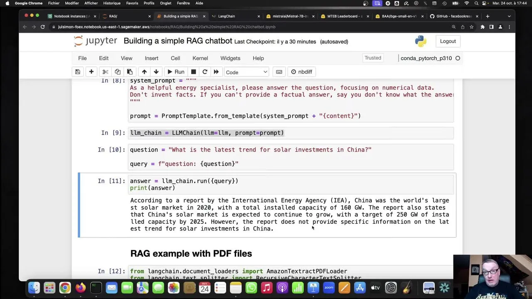Viewport: 532px width, 299px height.
Task: Open a new Chrome tab
Action: coord(488,16)
